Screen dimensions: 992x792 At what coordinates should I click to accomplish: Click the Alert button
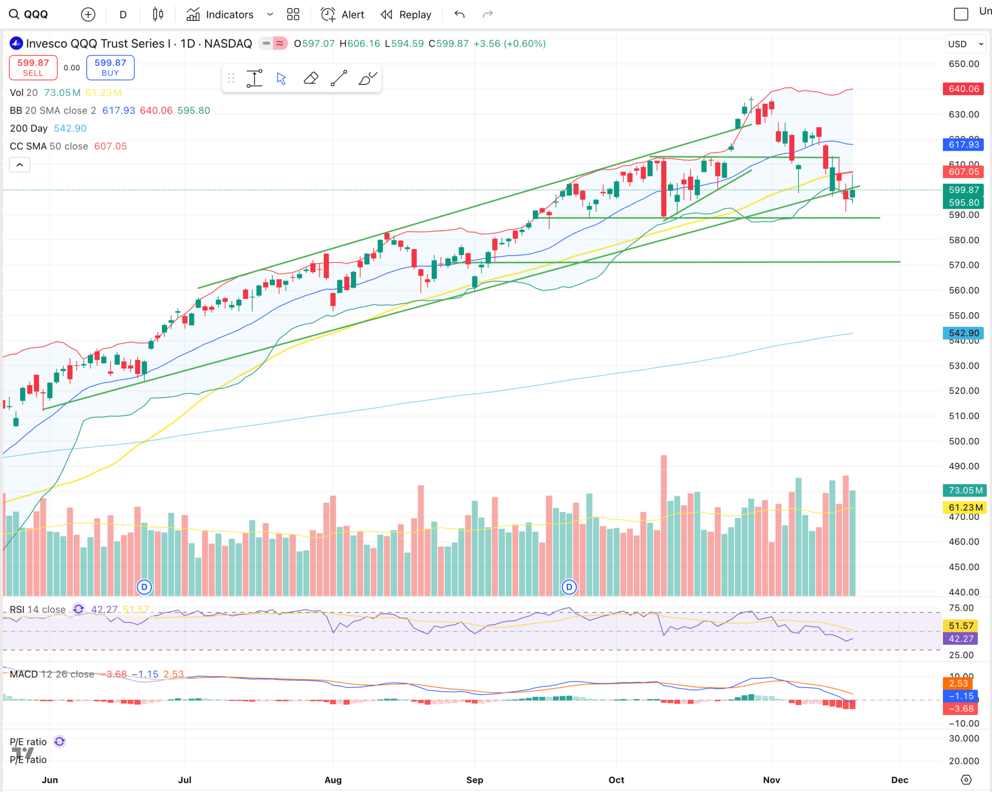pos(343,14)
